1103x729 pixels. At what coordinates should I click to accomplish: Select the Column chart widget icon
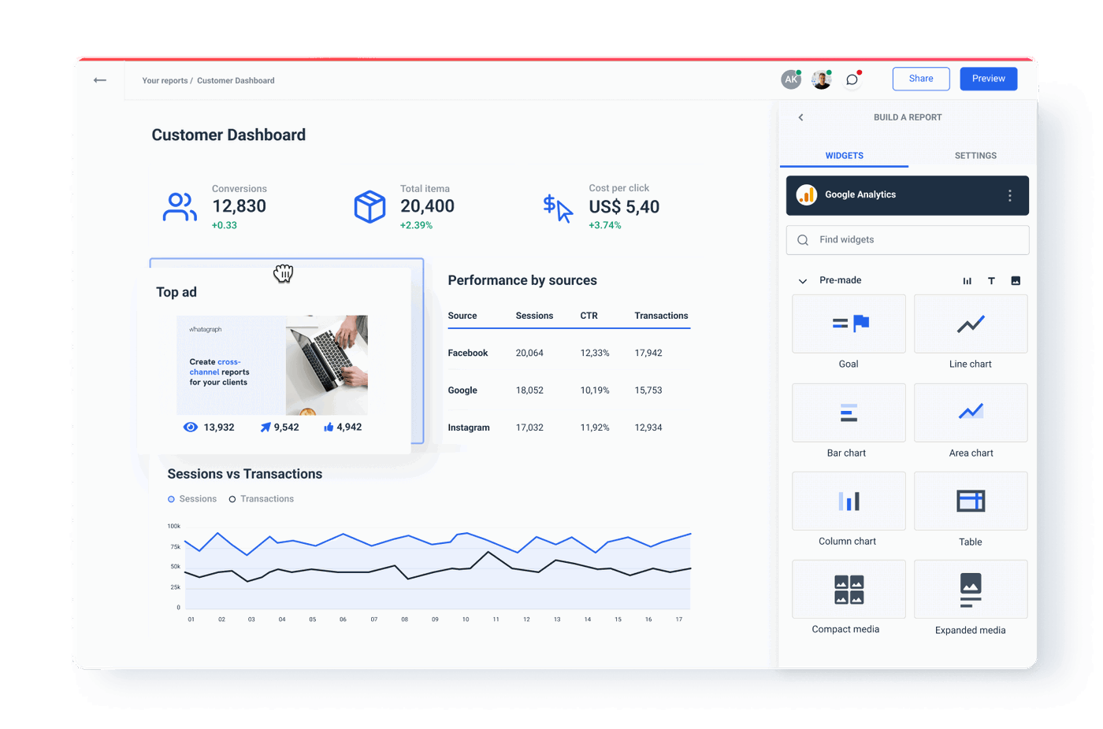click(x=849, y=500)
